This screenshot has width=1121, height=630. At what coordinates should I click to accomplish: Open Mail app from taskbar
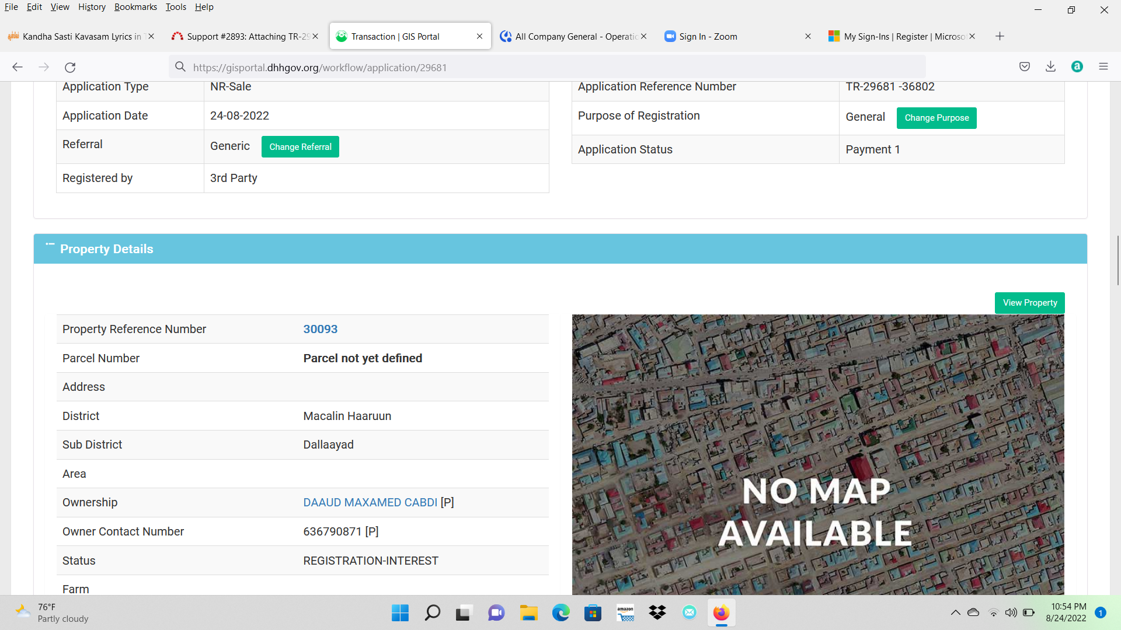[x=690, y=613]
